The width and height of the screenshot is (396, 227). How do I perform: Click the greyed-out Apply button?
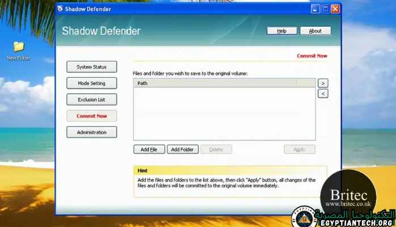pos(300,149)
